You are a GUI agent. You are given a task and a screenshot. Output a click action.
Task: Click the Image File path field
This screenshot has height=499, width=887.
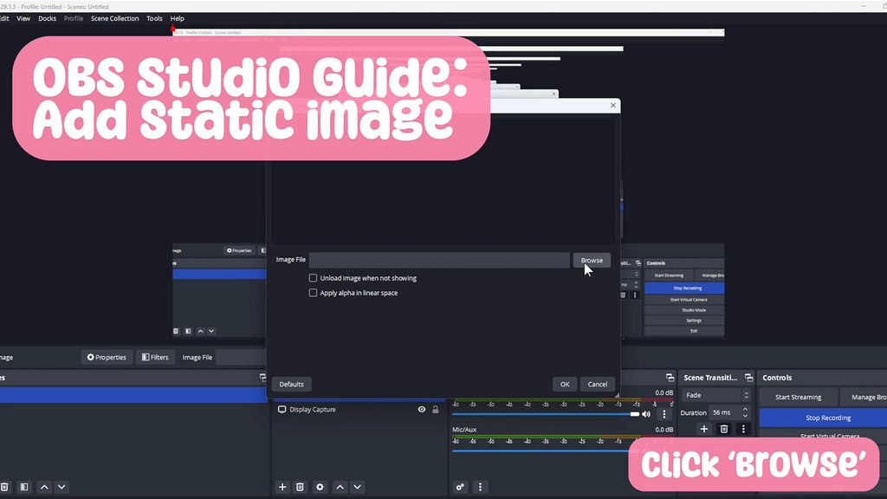439,260
